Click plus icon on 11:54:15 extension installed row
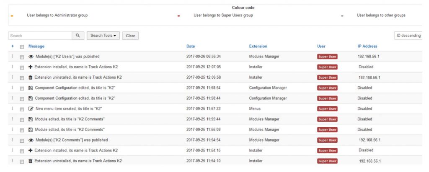This screenshot has width=429, height=172. pyautogui.click(x=30, y=150)
